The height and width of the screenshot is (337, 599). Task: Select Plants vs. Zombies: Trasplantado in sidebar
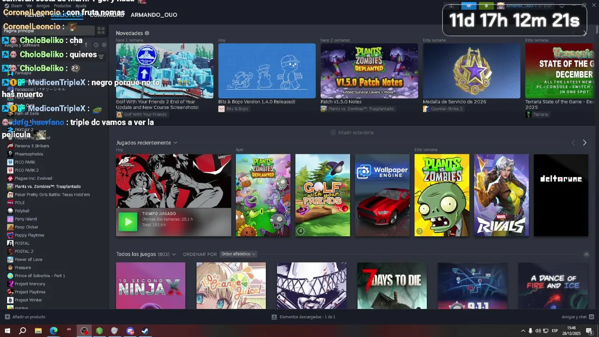[47, 186]
